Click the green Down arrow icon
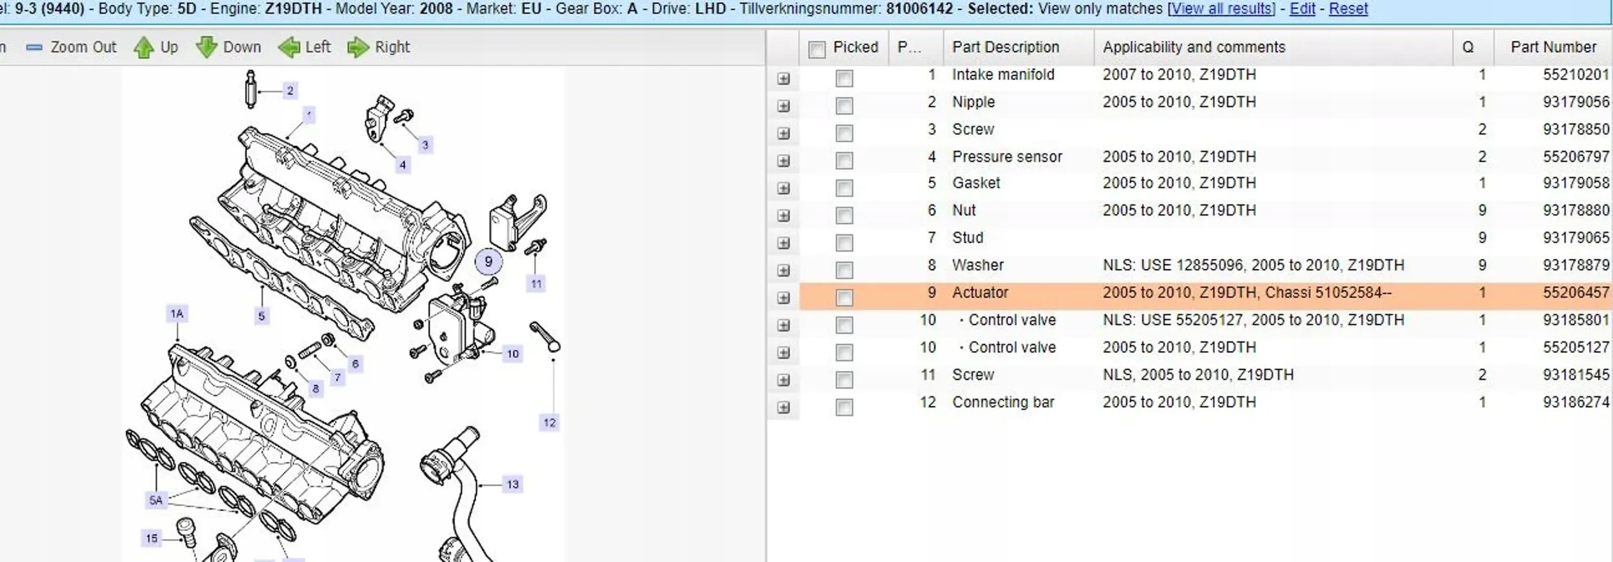1613x562 pixels. coord(206,48)
